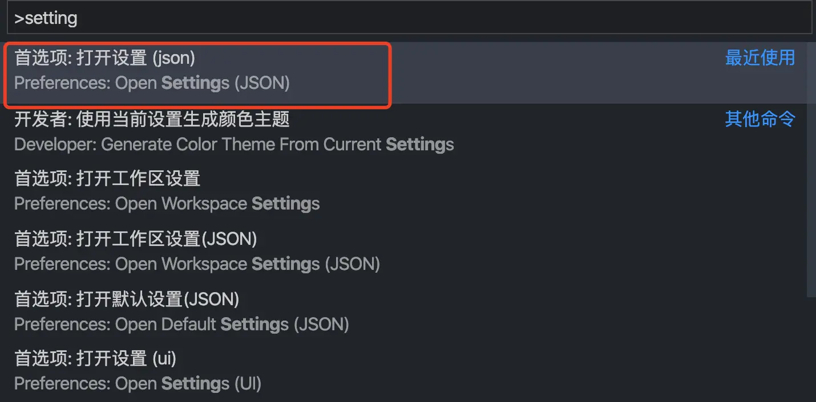This screenshot has height=402, width=816.
Task: Click bold "Settings" in Open Default Settings entry
Action: click(x=255, y=325)
